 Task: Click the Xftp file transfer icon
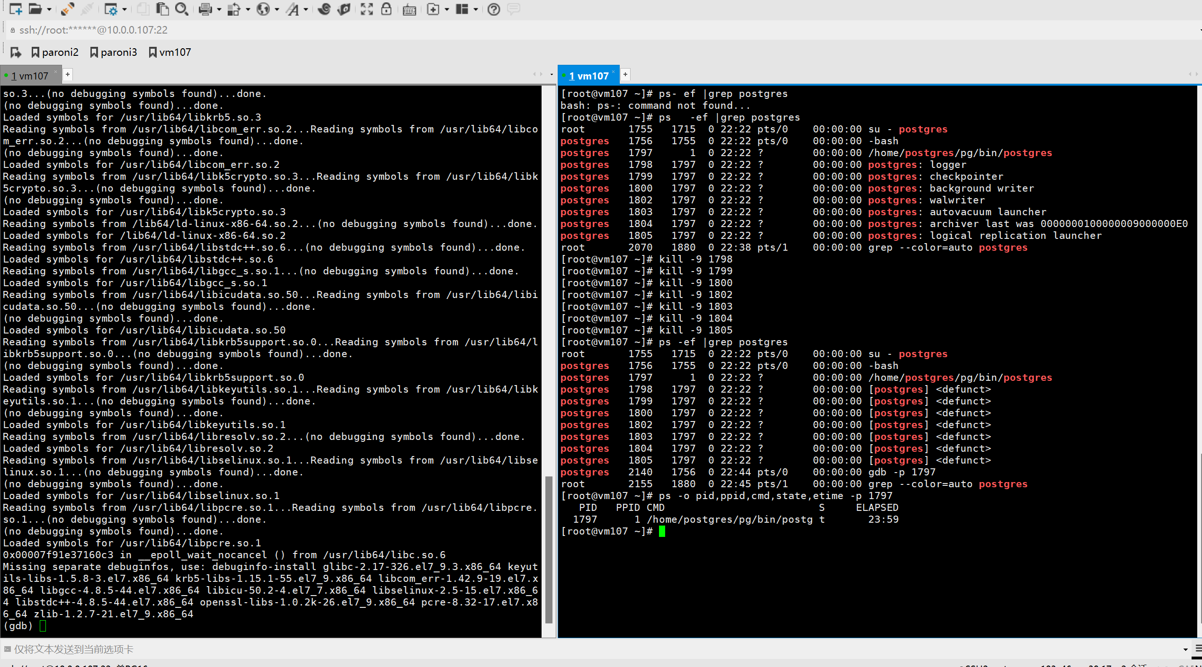(x=344, y=9)
